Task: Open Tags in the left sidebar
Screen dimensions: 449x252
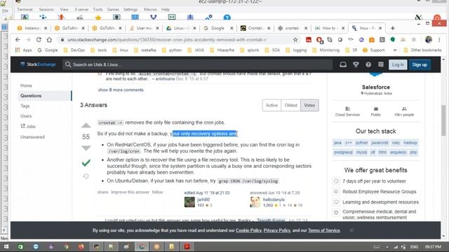Action: click(25, 106)
